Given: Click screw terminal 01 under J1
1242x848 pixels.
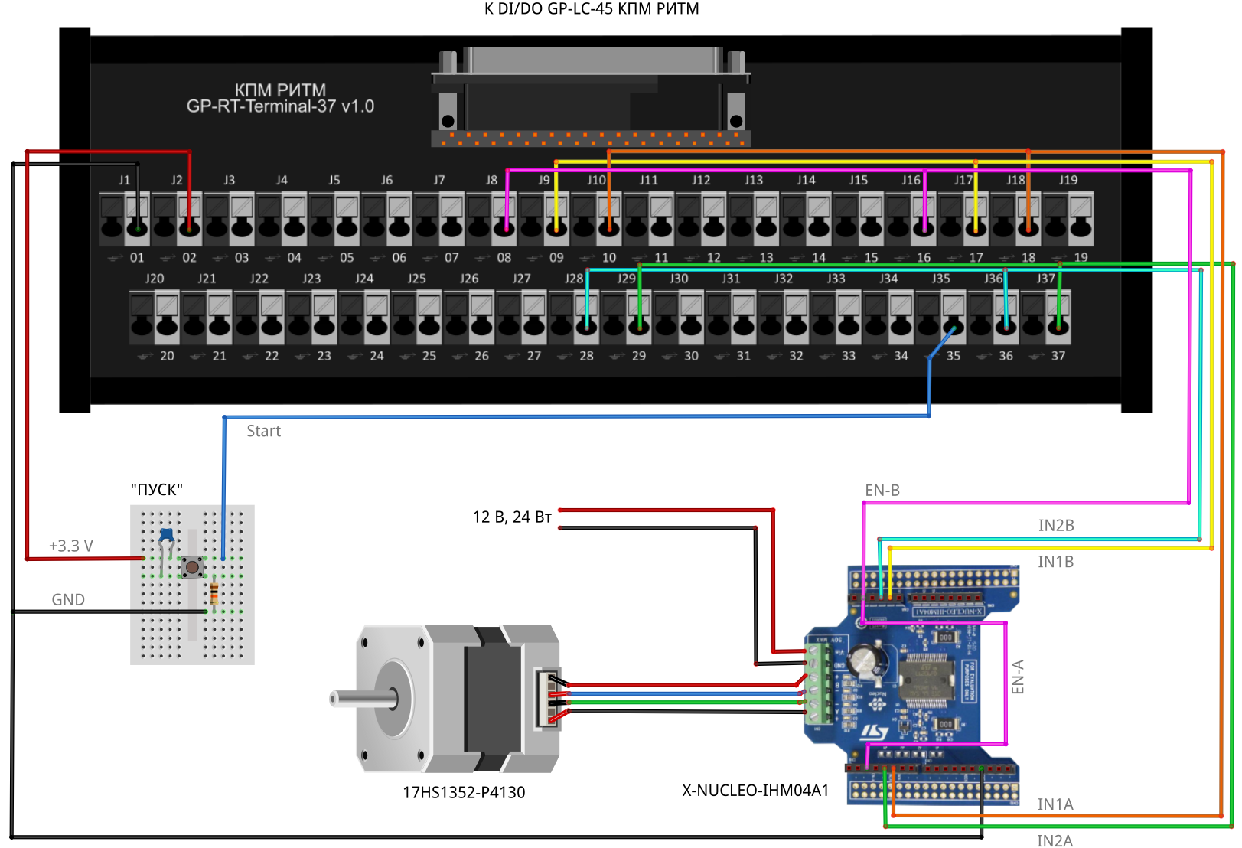Looking at the screenshot, I should [137, 227].
